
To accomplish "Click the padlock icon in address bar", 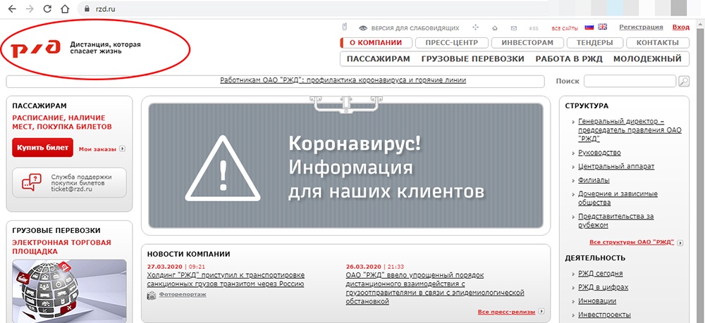I will click(x=87, y=9).
